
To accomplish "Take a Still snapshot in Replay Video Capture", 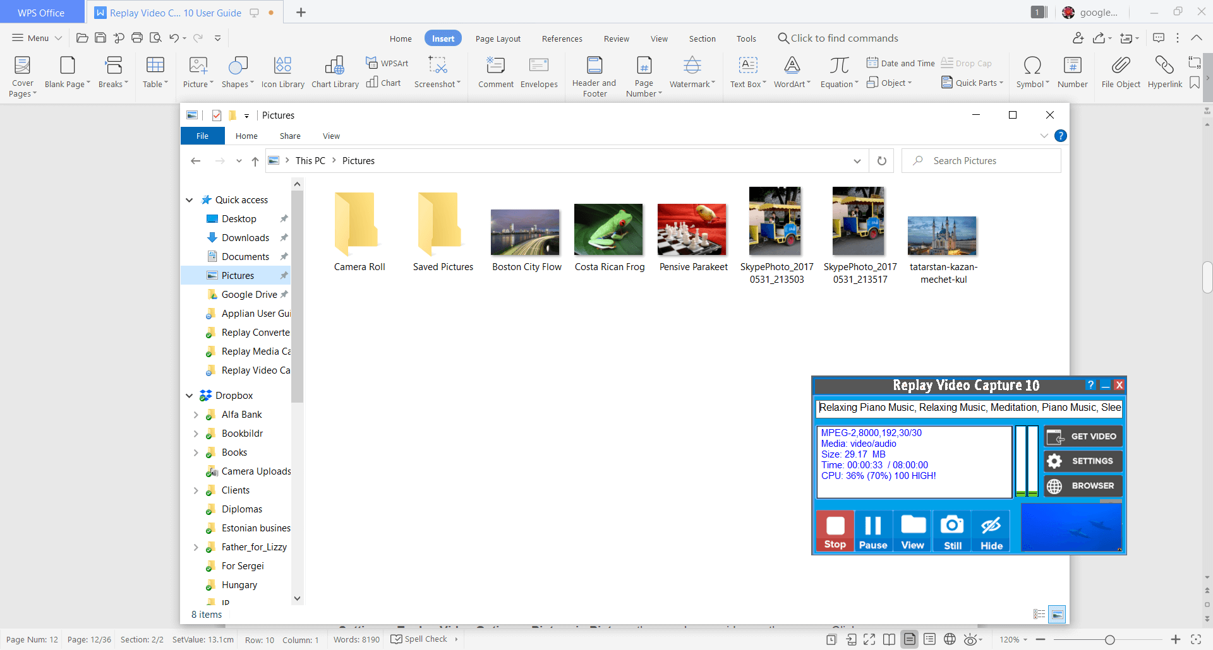I will (x=952, y=531).
